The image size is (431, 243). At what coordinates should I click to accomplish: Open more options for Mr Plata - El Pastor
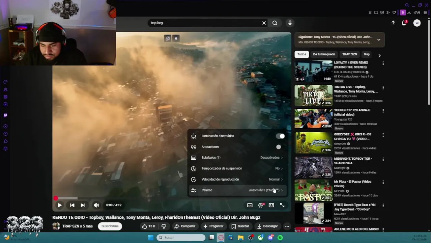383,182
